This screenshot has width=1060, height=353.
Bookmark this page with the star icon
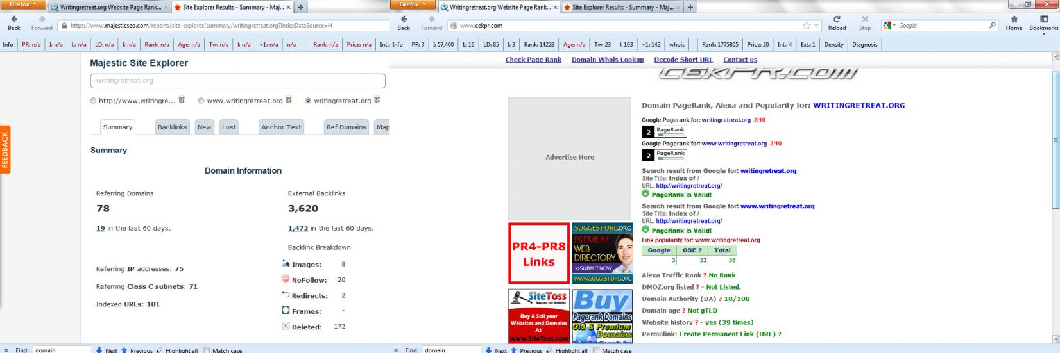coord(807,26)
